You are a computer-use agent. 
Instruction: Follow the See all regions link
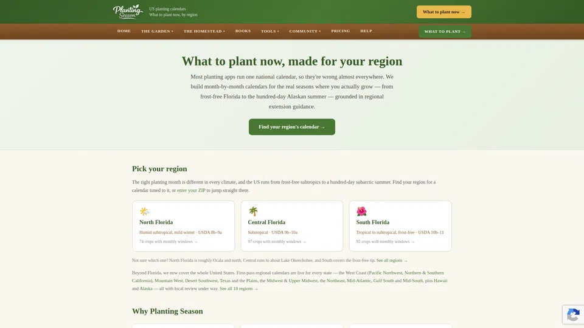(x=392, y=261)
